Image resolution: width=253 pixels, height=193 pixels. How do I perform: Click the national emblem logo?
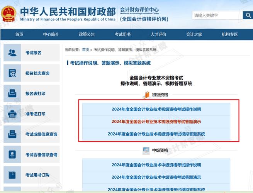[x=9, y=14]
